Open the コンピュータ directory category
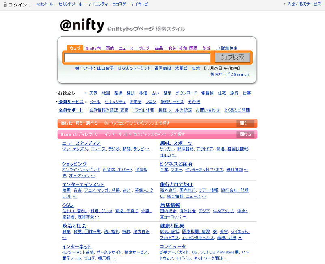The width and height of the screenshot is (325, 264). click(x=173, y=247)
